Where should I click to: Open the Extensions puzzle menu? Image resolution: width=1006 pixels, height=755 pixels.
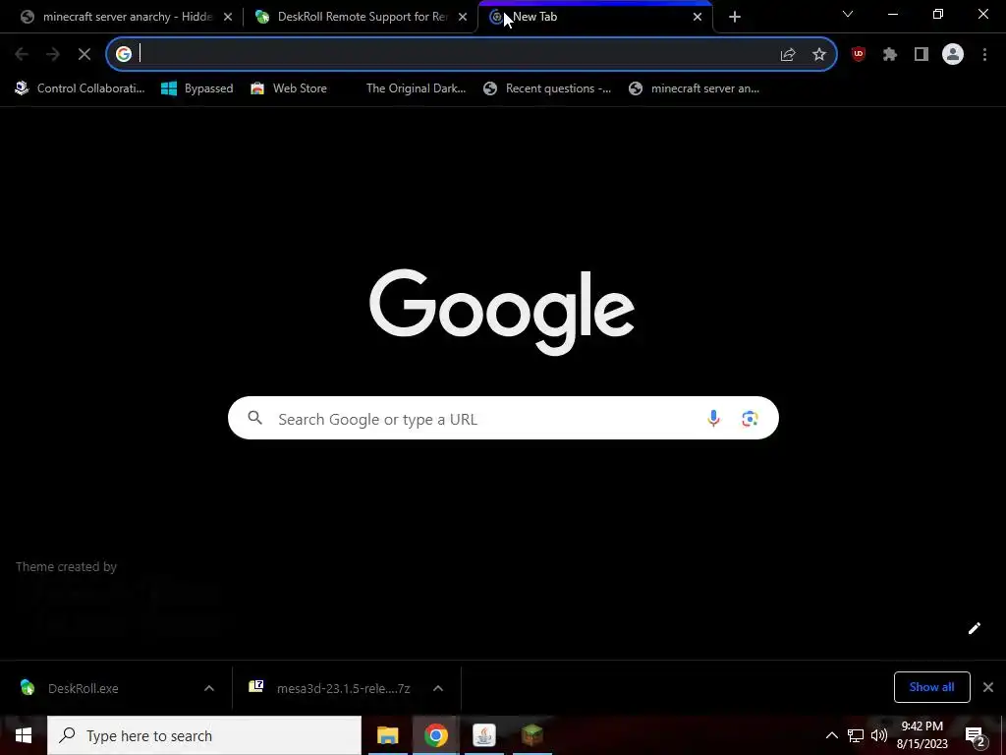890,55
